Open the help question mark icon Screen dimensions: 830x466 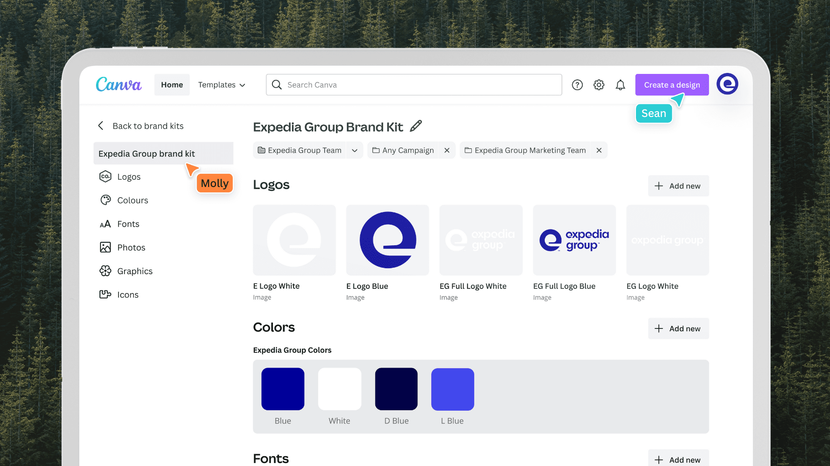click(577, 85)
